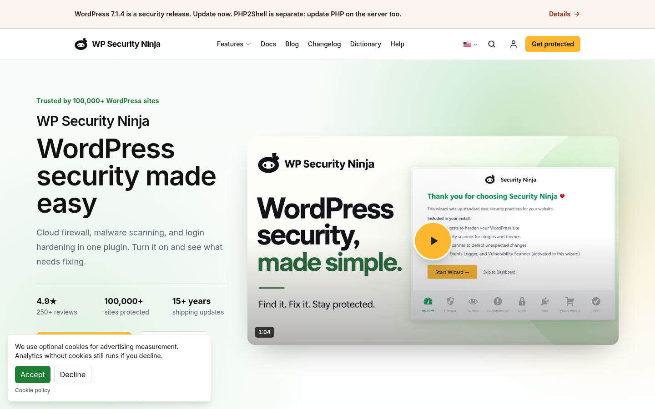Click the ninja logo inside video thumbnail
The height and width of the screenshot is (409, 655).
[269, 163]
